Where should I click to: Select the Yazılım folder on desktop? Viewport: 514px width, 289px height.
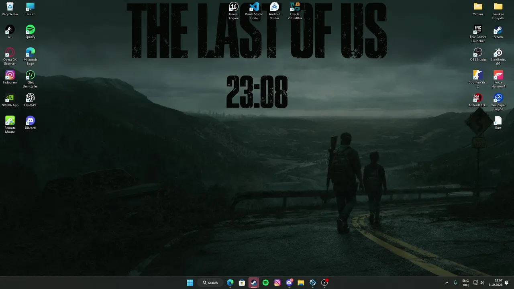point(478,9)
